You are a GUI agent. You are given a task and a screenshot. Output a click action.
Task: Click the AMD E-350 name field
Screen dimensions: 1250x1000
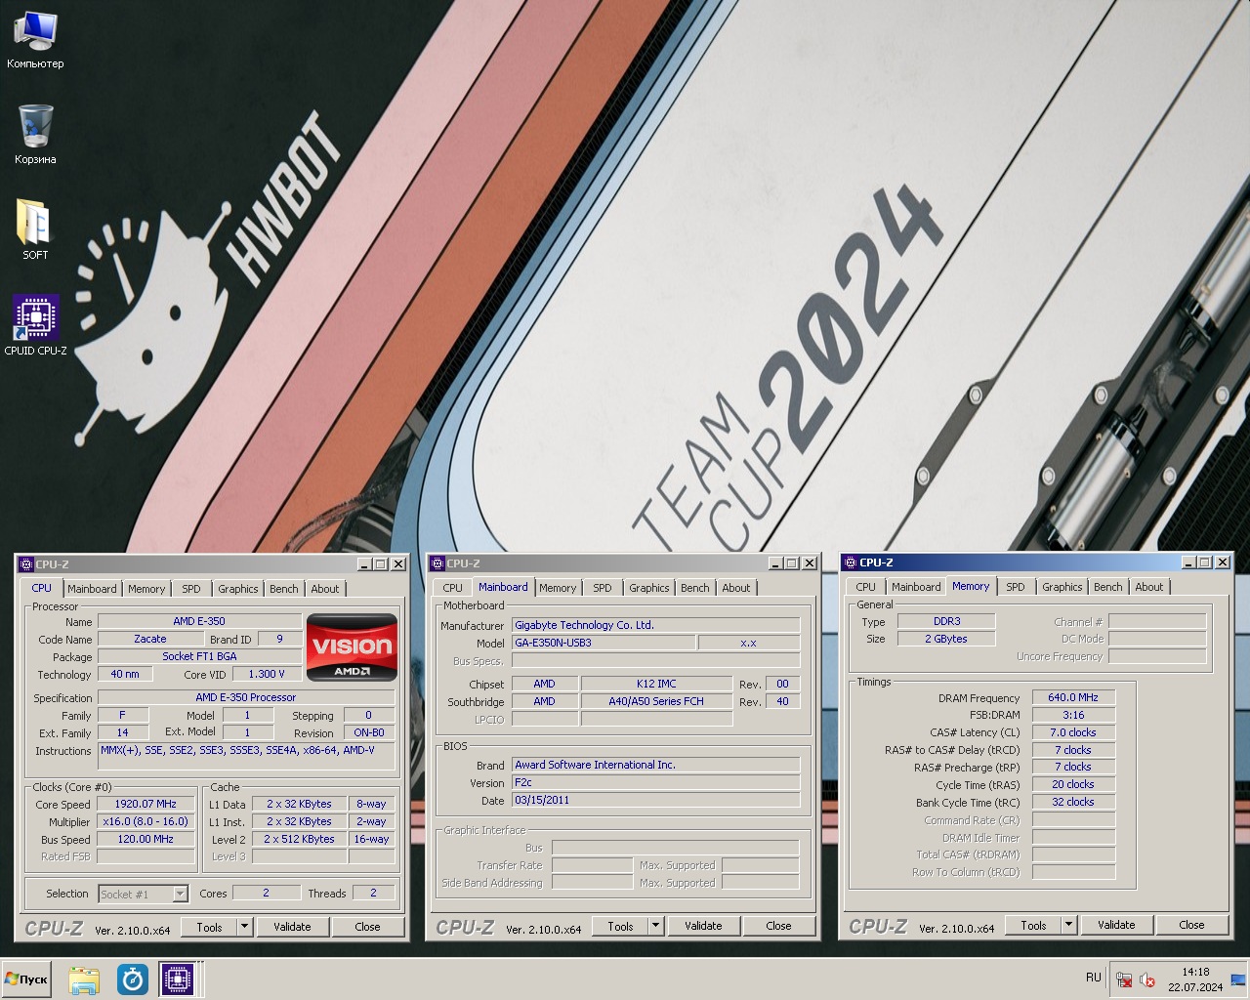pos(199,621)
